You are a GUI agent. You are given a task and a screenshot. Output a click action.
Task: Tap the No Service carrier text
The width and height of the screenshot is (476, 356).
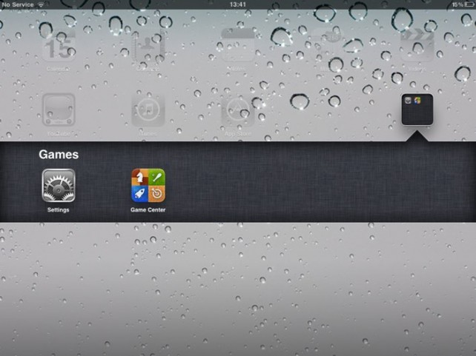click(x=18, y=4)
